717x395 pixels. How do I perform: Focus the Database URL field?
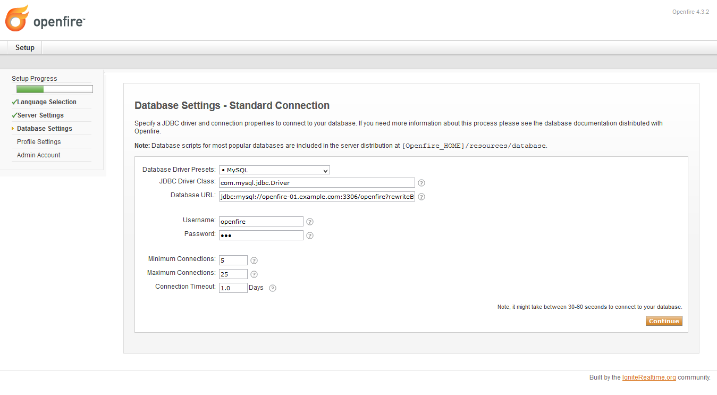tap(317, 197)
